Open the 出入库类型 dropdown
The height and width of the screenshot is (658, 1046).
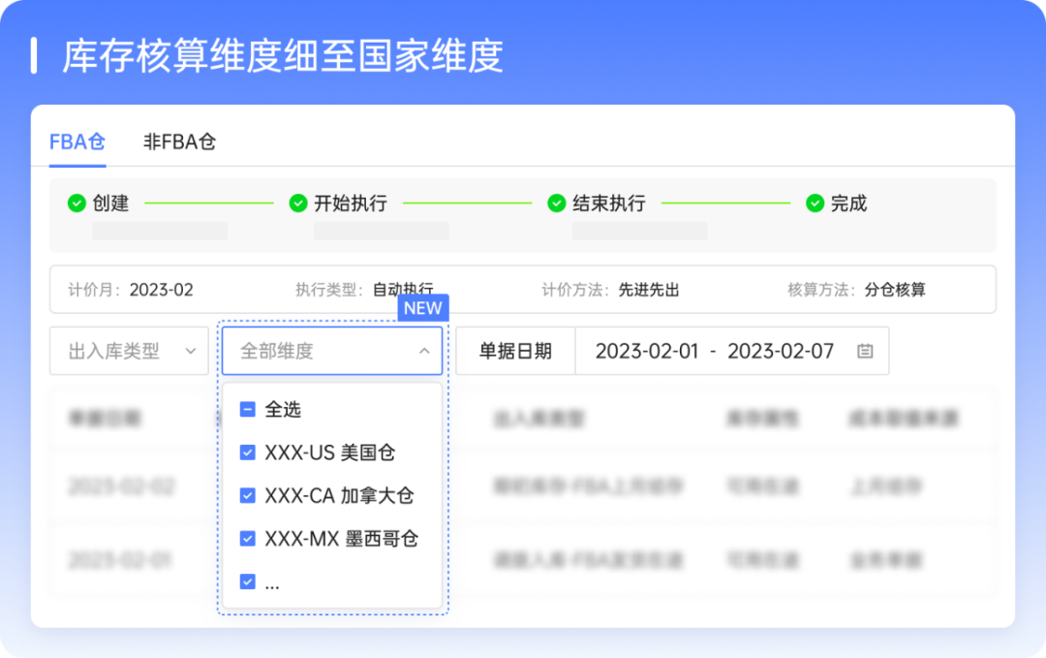(x=129, y=351)
